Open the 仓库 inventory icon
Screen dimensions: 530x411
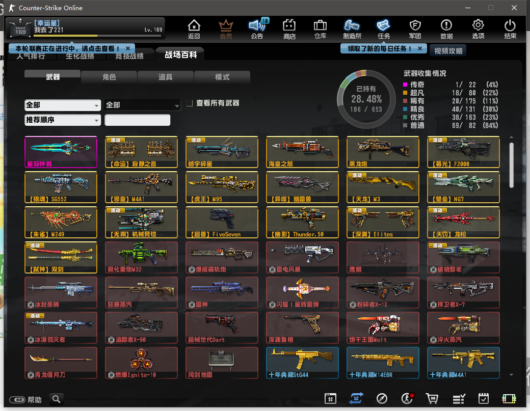pos(320,29)
